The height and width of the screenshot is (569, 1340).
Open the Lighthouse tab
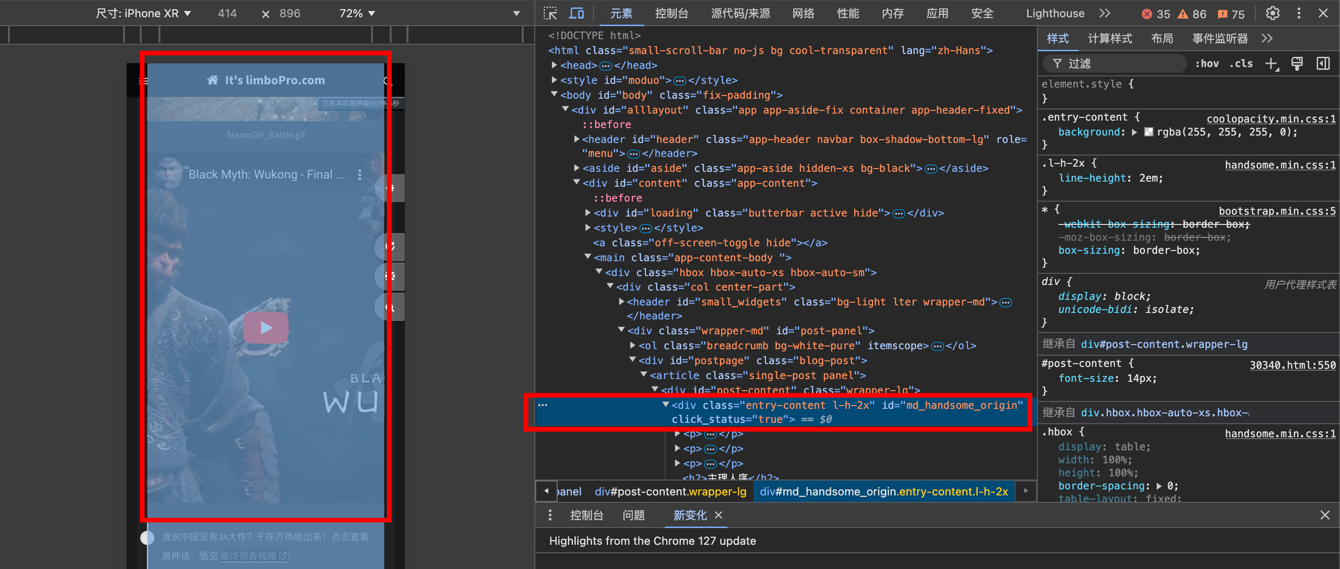click(x=1055, y=14)
